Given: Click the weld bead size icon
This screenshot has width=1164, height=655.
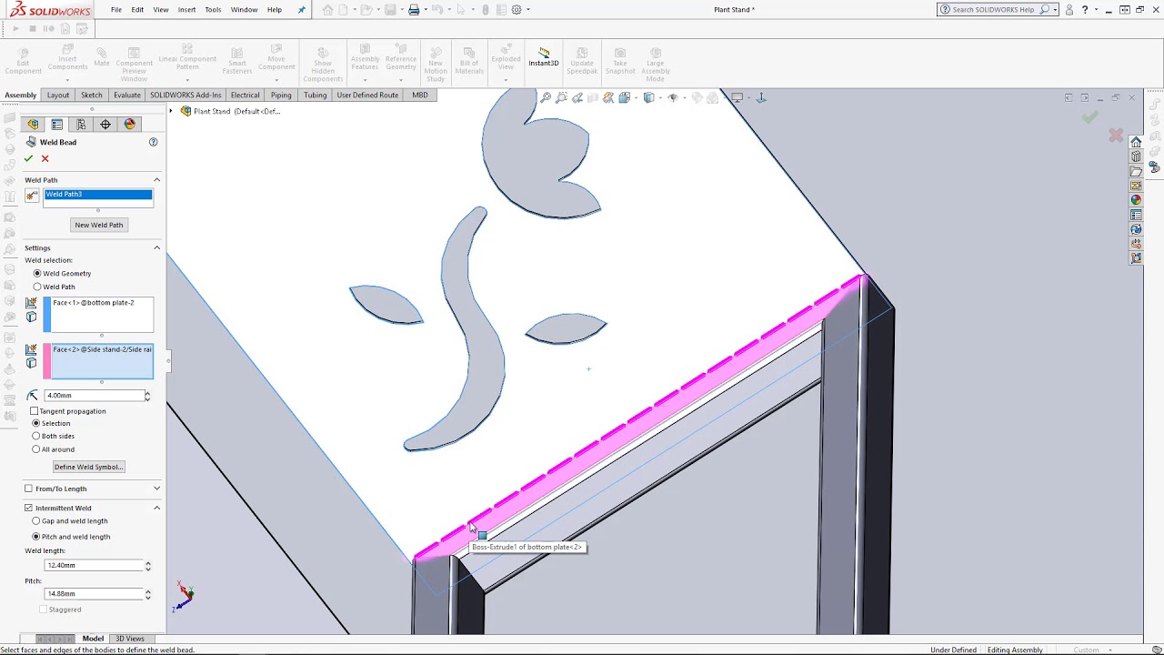Looking at the screenshot, I should click(33, 395).
